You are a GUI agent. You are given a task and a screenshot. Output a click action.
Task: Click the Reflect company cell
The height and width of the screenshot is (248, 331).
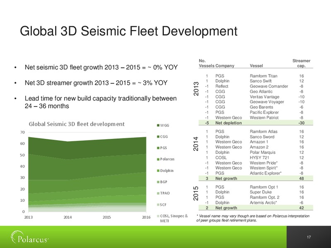pyautogui.click(x=222, y=86)
